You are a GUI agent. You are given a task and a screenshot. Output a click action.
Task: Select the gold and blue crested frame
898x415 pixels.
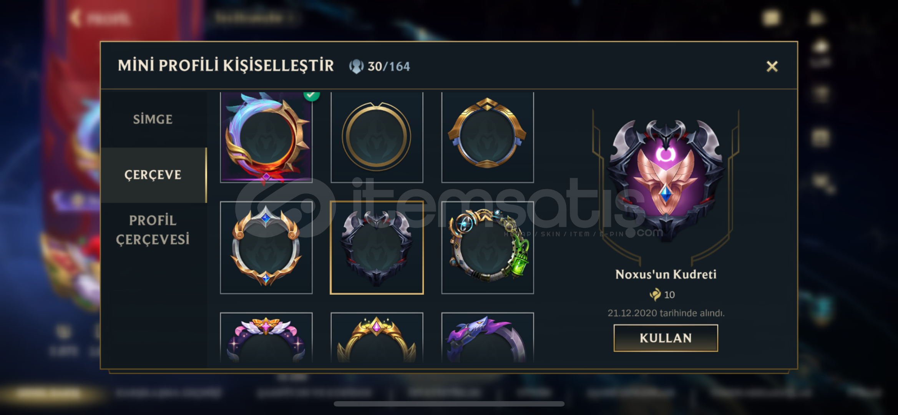[x=488, y=137]
